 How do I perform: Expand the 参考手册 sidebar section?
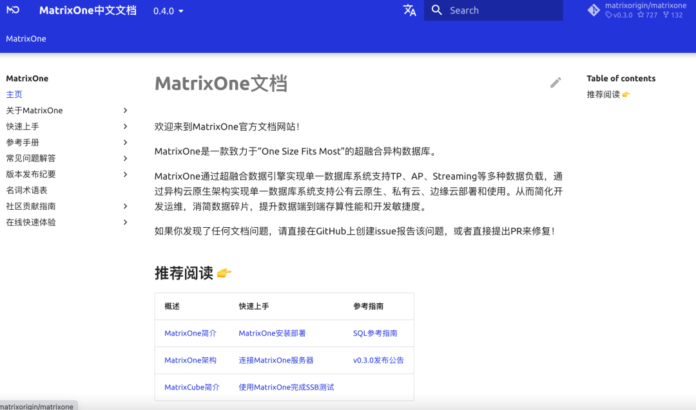coord(125,142)
